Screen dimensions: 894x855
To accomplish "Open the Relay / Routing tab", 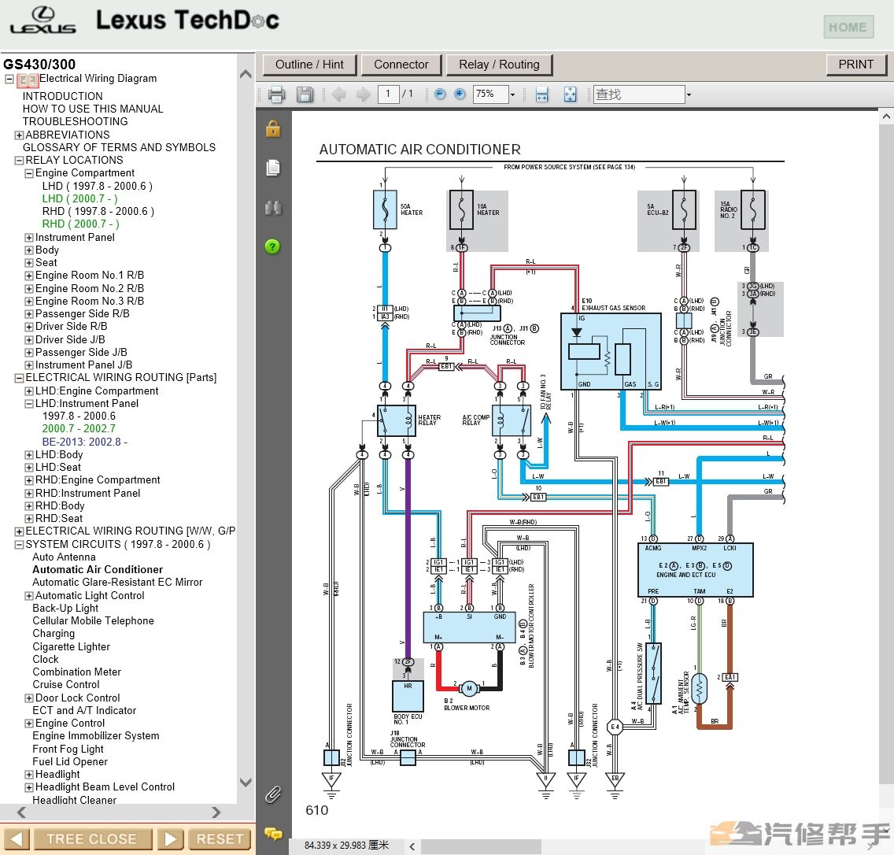I will click(x=499, y=65).
